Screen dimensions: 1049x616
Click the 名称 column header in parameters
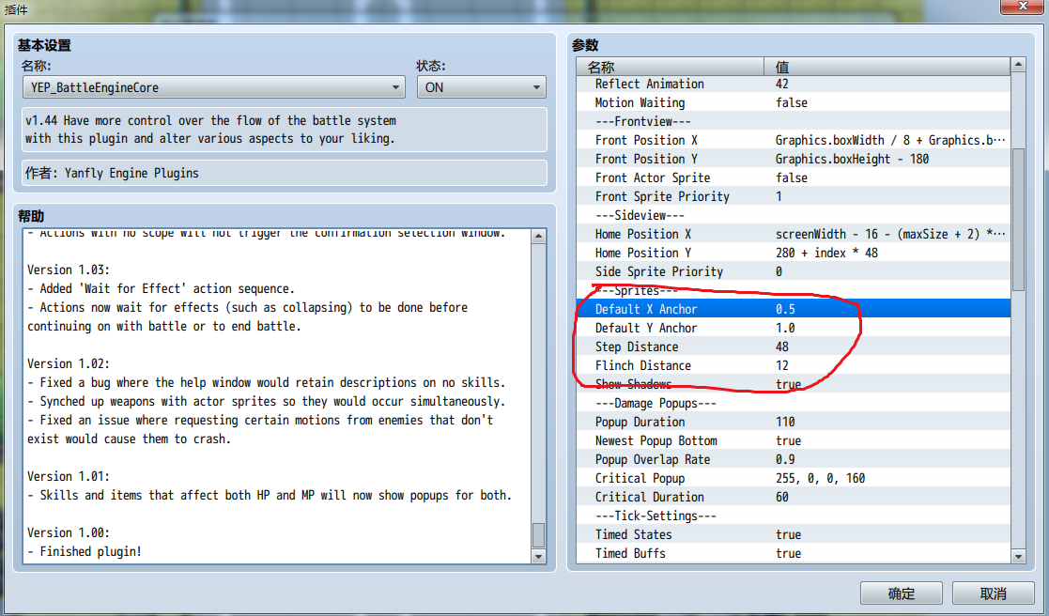pyautogui.click(x=671, y=67)
